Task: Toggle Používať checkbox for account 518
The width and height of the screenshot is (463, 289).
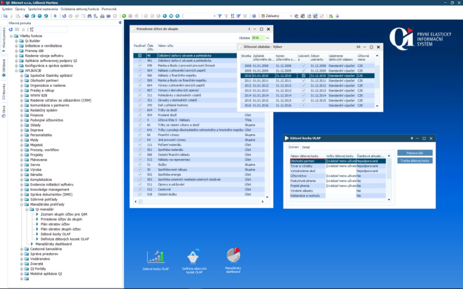Action: [139, 194]
